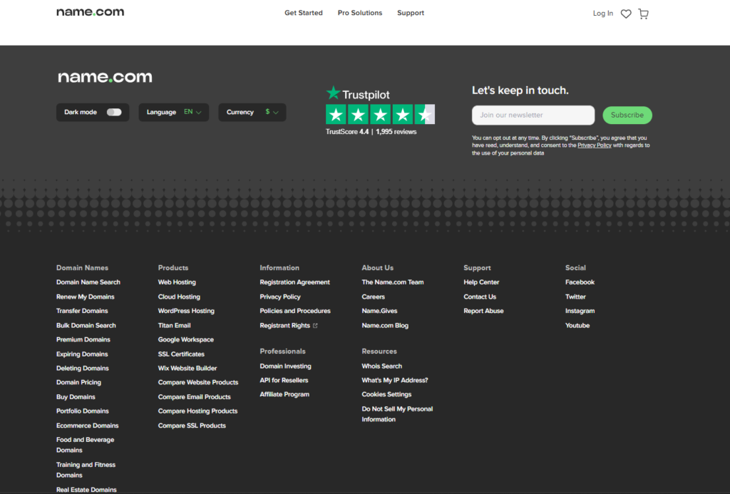
Task: Open Compare Website Products link
Action: 198,382
